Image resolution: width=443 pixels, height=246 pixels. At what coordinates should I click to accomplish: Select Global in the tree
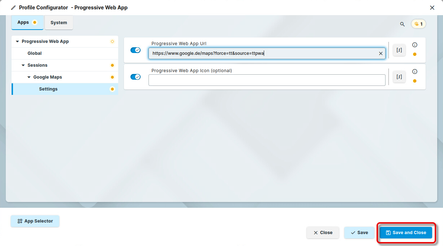pyautogui.click(x=35, y=53)
